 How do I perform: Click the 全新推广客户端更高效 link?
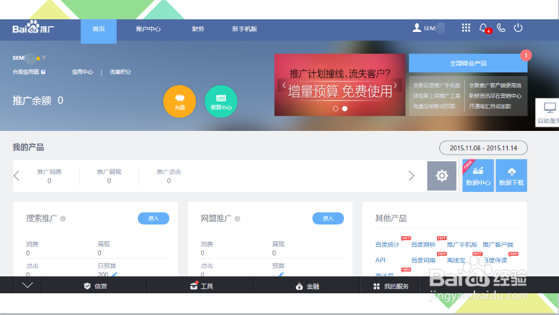[495, 86]
